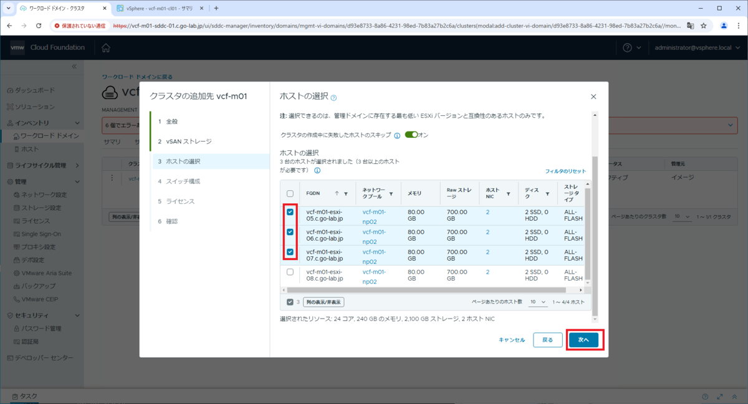Viewport: 748px width, 404px height.
Task: Toggle skip failed hosts switch
Action: pyautogui.click(x=411, y=135)
